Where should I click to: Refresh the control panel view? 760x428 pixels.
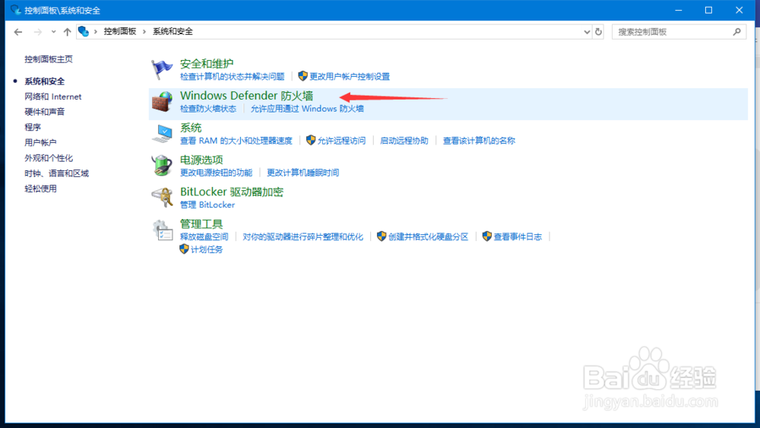coord(599,31)
